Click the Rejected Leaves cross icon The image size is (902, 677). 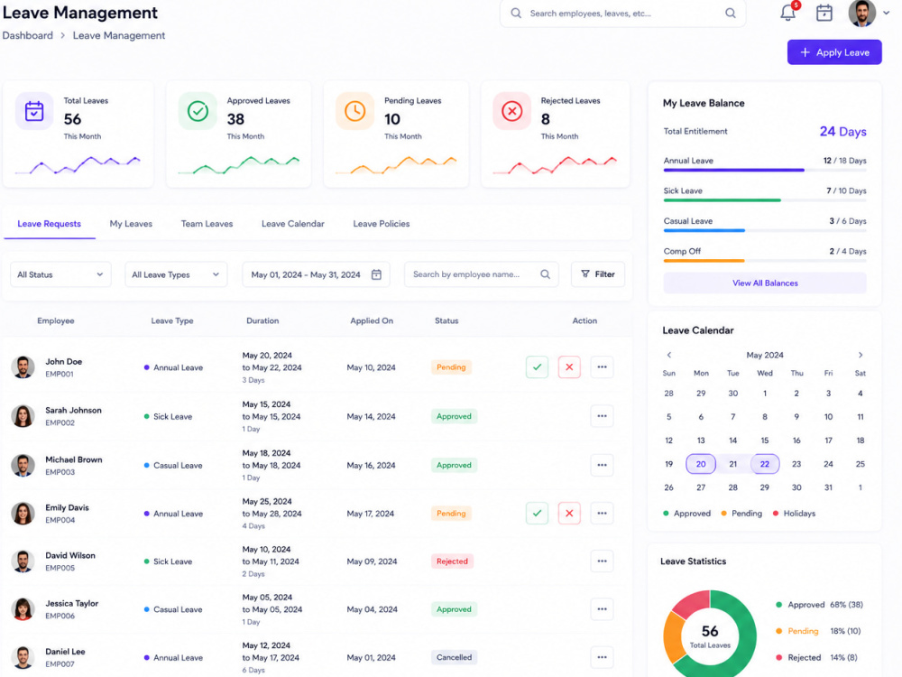click(512, 110)
